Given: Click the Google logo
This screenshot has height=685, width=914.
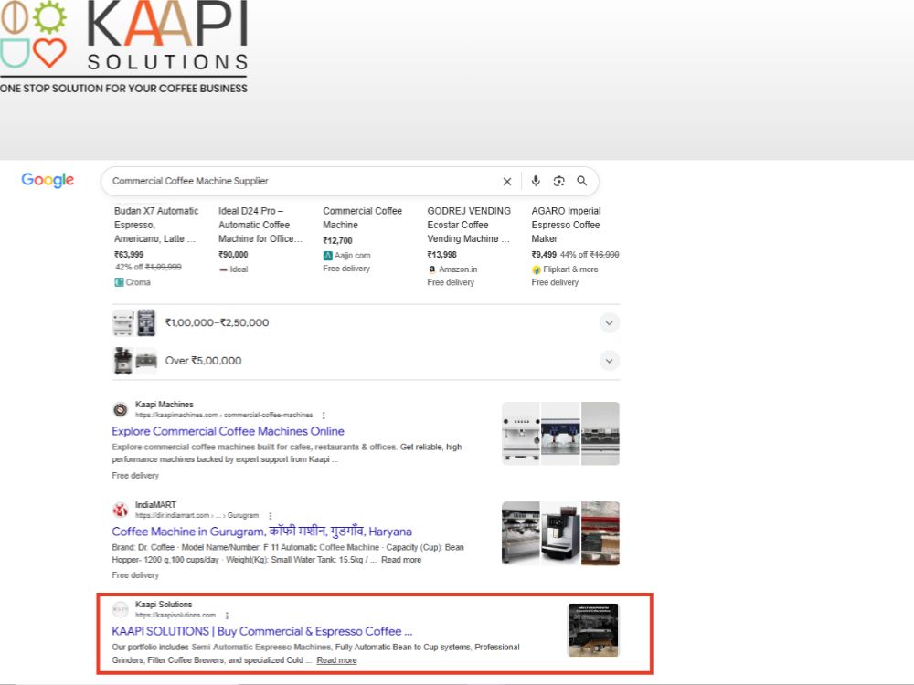Looking at the screenshot, I should click(48, 180).
